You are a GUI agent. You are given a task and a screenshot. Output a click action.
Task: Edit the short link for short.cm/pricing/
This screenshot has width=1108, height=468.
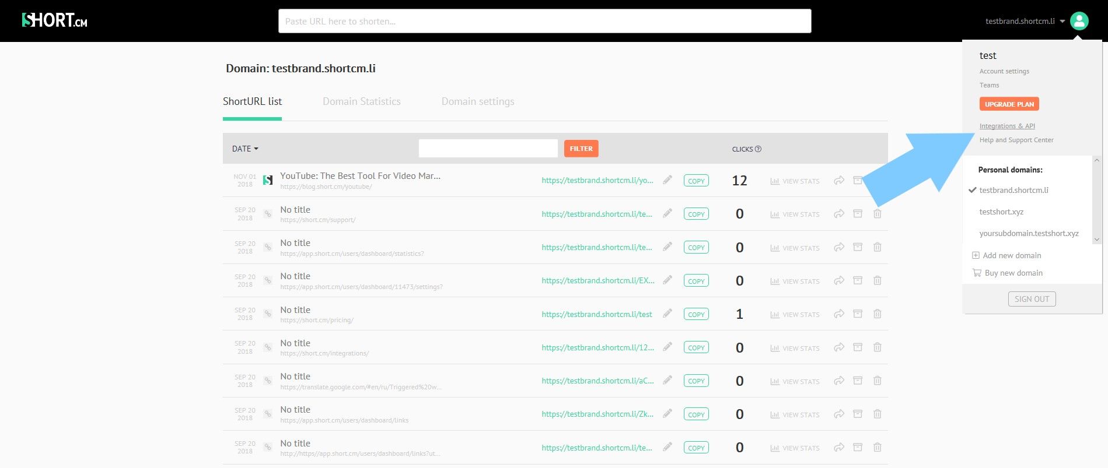[667, 314]
